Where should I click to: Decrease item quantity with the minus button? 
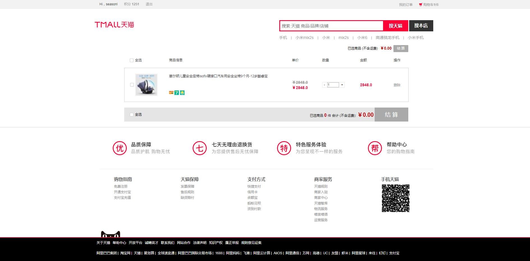324,85
